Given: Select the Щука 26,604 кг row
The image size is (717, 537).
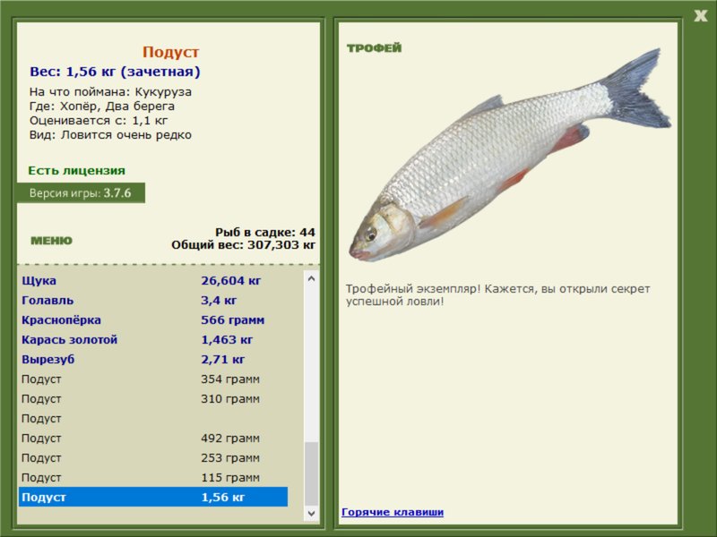Looking at the screenshot, I should pos(153,280).
